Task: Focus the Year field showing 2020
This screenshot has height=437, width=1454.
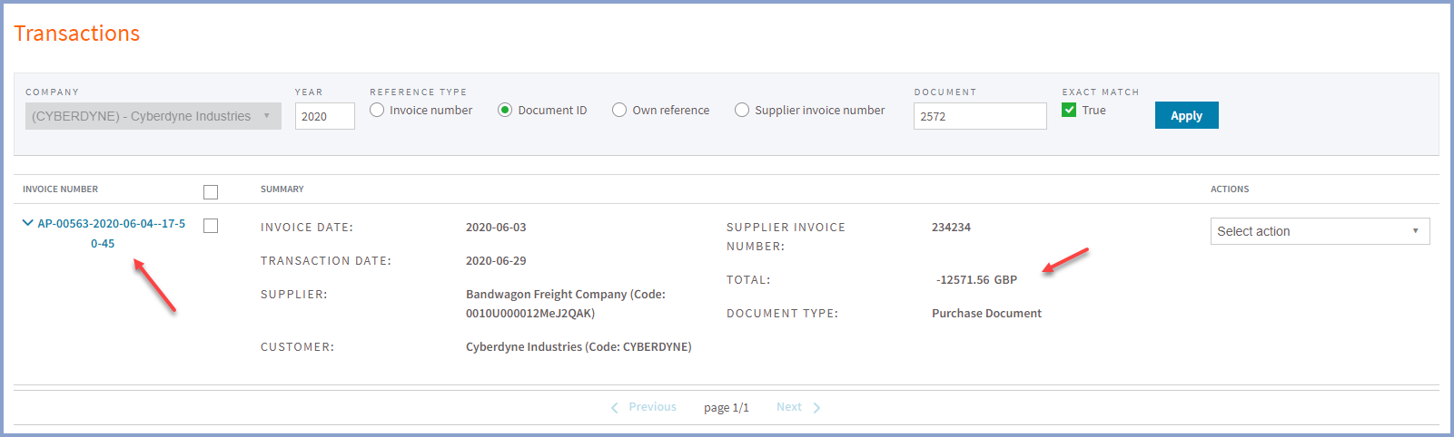Action: tap(325, 116)
